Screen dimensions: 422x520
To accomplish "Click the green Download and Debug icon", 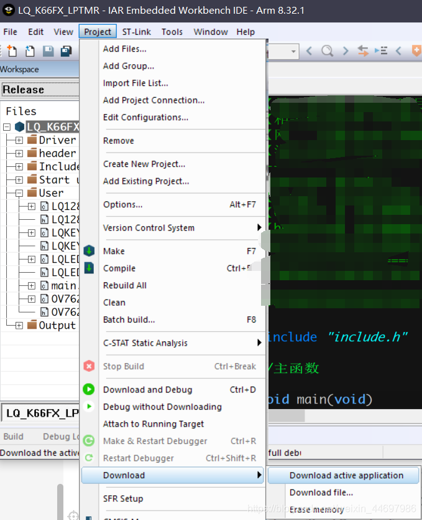I will coord(89,389).
